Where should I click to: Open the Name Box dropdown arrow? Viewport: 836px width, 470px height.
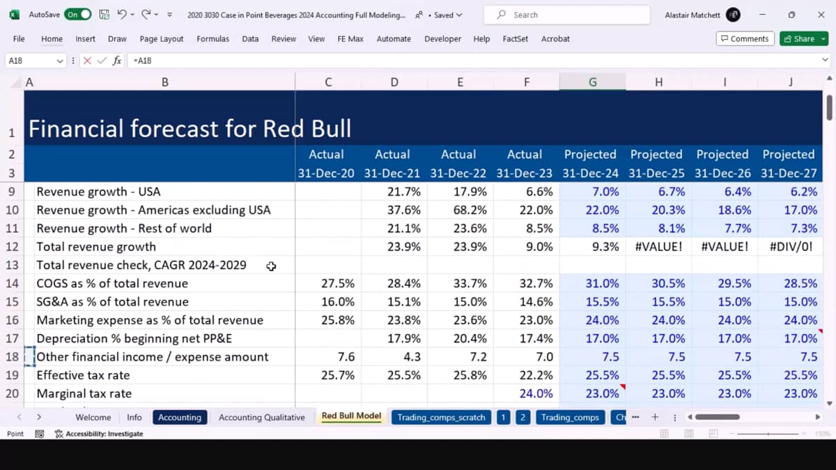point(59,61)
